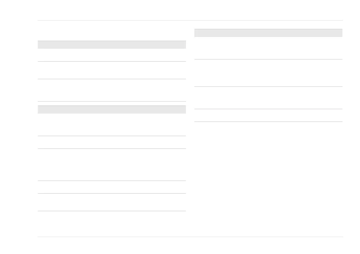
Task: Click third, tallest row below left column's lower header
Action: point(112,165)
